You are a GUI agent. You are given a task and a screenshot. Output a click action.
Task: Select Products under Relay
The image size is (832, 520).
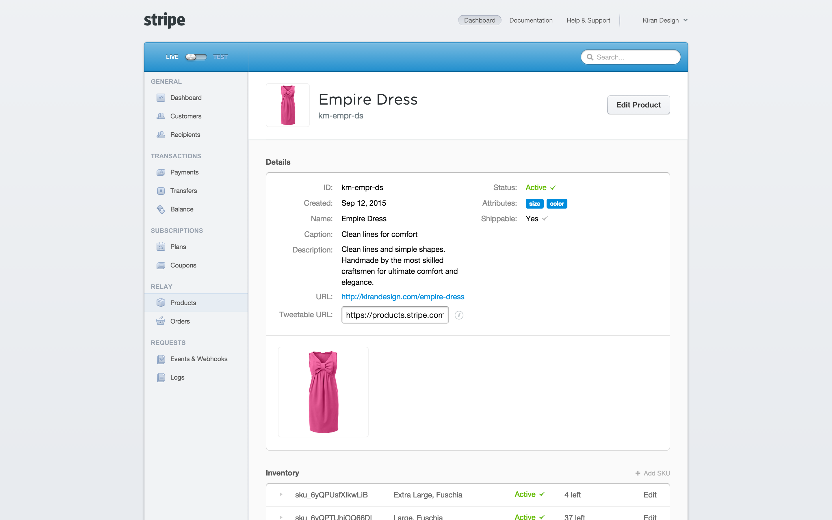pos(196,302)
